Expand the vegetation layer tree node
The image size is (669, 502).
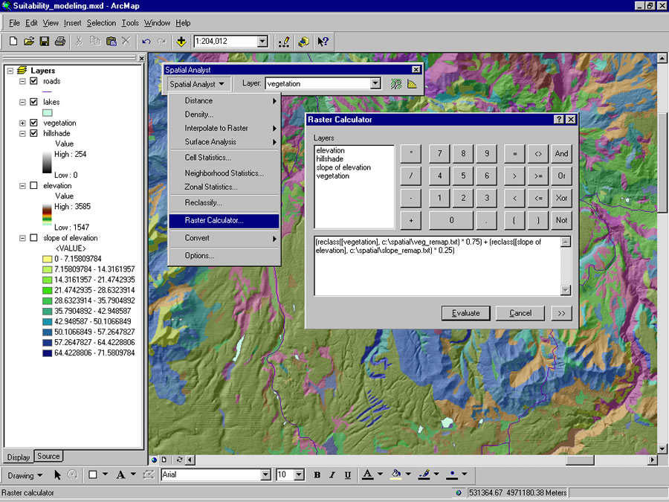(22, 123)
